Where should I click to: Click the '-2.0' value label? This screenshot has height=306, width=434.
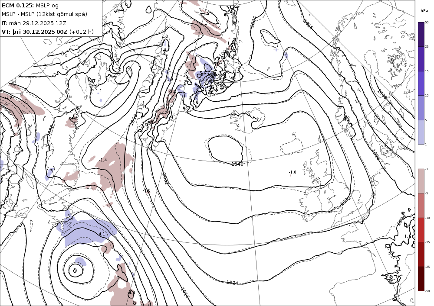click(74, 119)
